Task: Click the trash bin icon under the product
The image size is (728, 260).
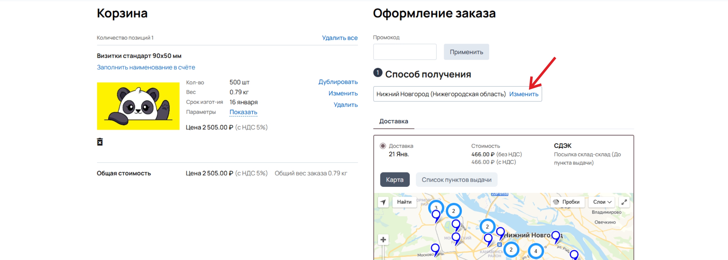Action: point(100,142)
